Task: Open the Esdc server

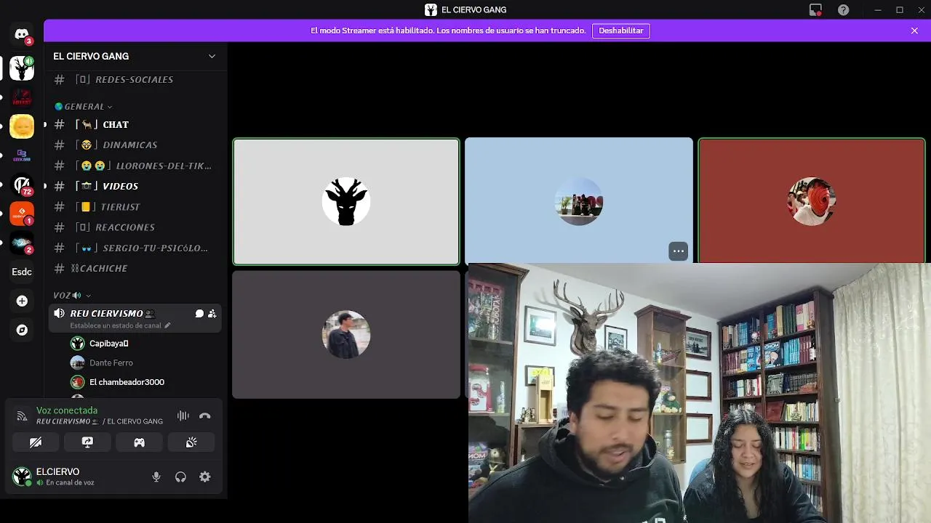Action: pos(22,272)
